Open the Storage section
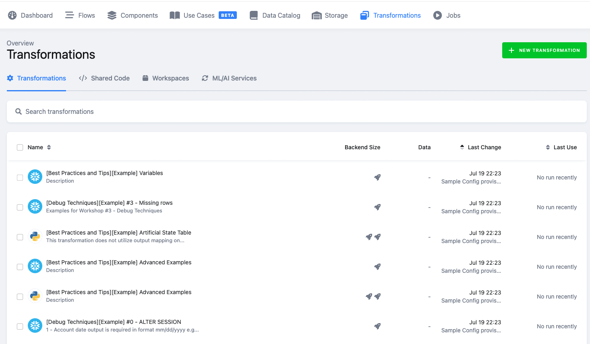The width and height of the screenshot is (590, 344). 329,15
